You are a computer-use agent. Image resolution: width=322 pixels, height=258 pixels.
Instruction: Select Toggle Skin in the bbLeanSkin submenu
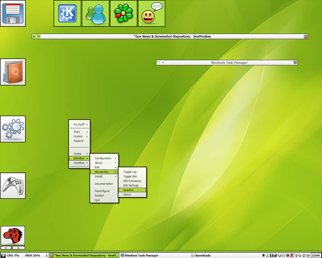130,176
